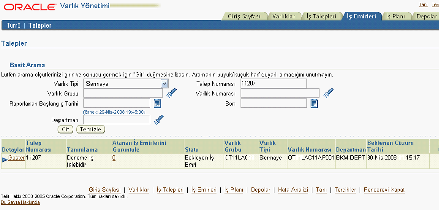
Task: Open Bu Sayfa Hakkında link
Action: click(20, 202)
